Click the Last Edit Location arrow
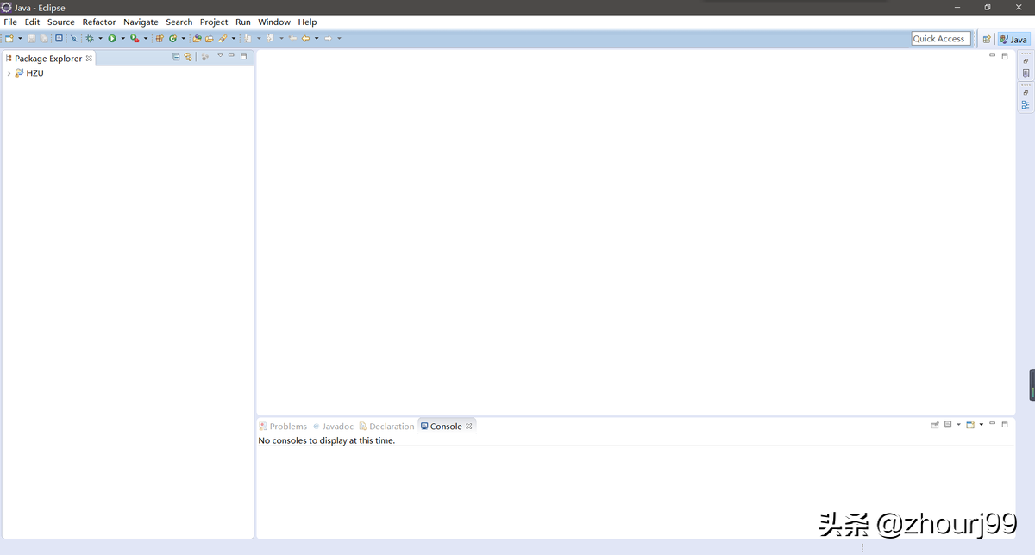The width and height of the screenshot is (1035, 555). coord(292,38)
